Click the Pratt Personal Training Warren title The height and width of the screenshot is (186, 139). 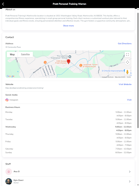pyautogui.click(x=69, y=4)
